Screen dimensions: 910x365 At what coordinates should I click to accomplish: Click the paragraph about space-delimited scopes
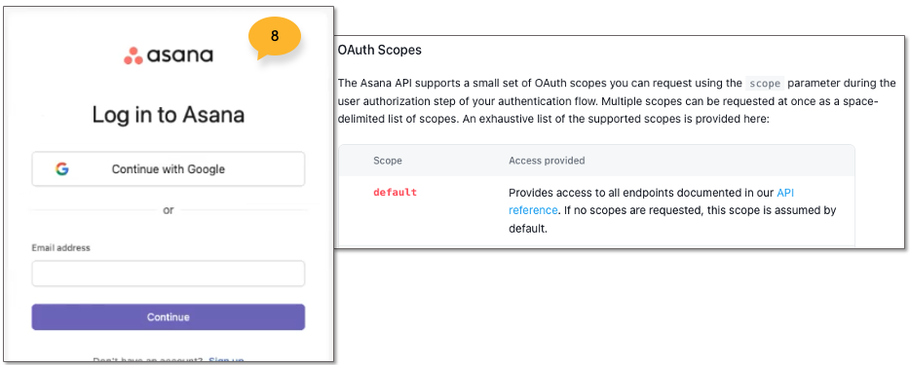(617, 101)
